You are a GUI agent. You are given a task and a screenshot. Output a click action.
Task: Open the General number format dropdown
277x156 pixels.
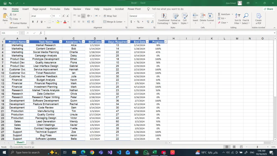[x=153, y=16]
